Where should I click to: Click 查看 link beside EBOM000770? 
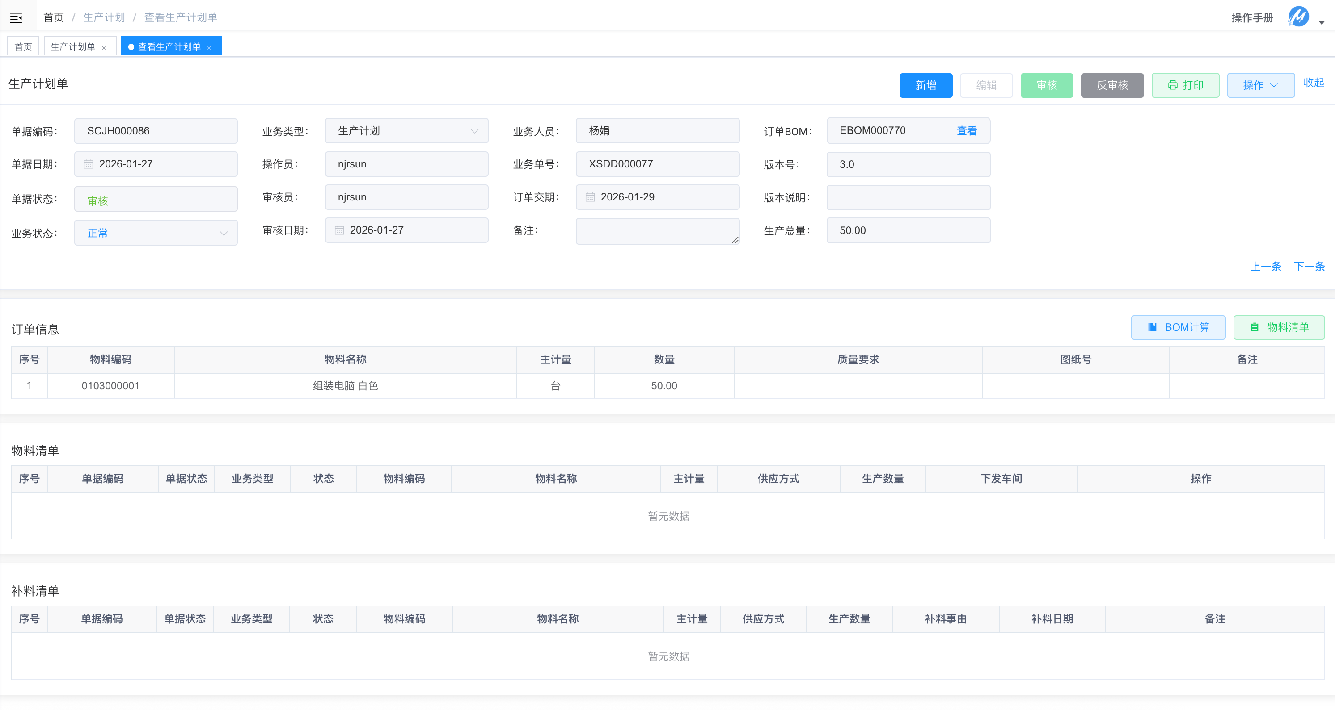pos(966,131)
